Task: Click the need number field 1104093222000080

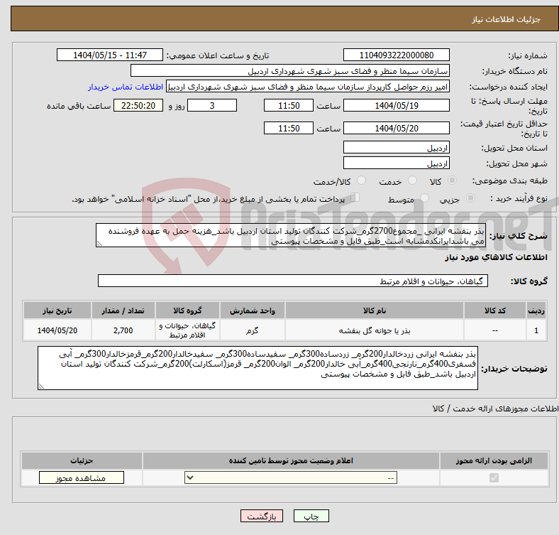Action: pos(397,55)
